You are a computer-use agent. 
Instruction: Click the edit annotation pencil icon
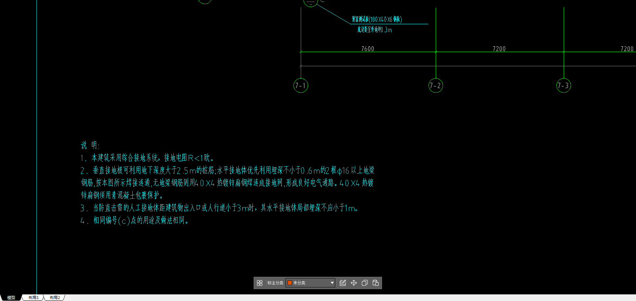coord(343,283)
